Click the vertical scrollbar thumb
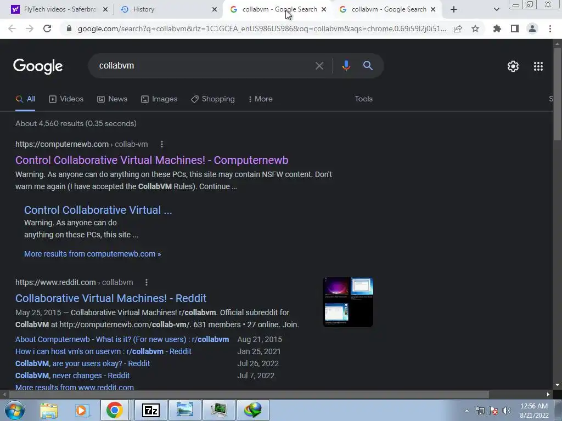Image resolution: width=562 pixels, height=421 pixels. point(557,95)
